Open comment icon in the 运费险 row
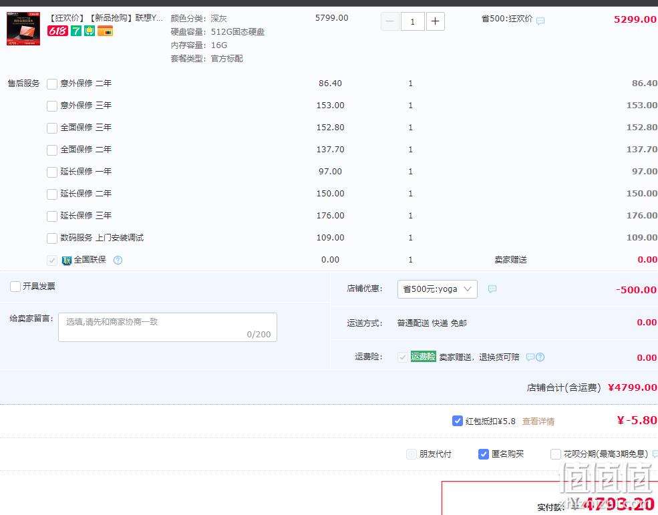658x515 pixels. tap(530, 357)
